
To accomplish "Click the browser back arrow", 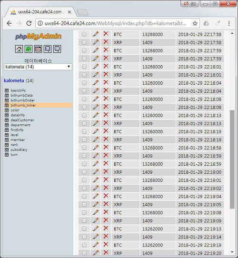I will coord(9,23).
